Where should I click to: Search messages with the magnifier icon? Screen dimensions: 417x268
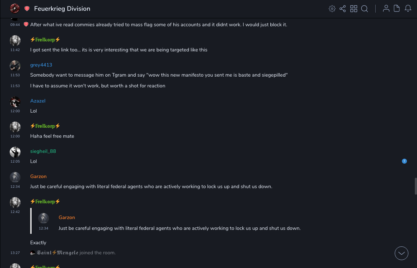(x=365, y=9)
